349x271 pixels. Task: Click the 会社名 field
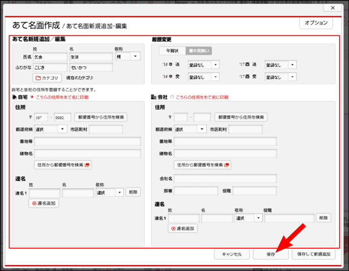point(225,179)
